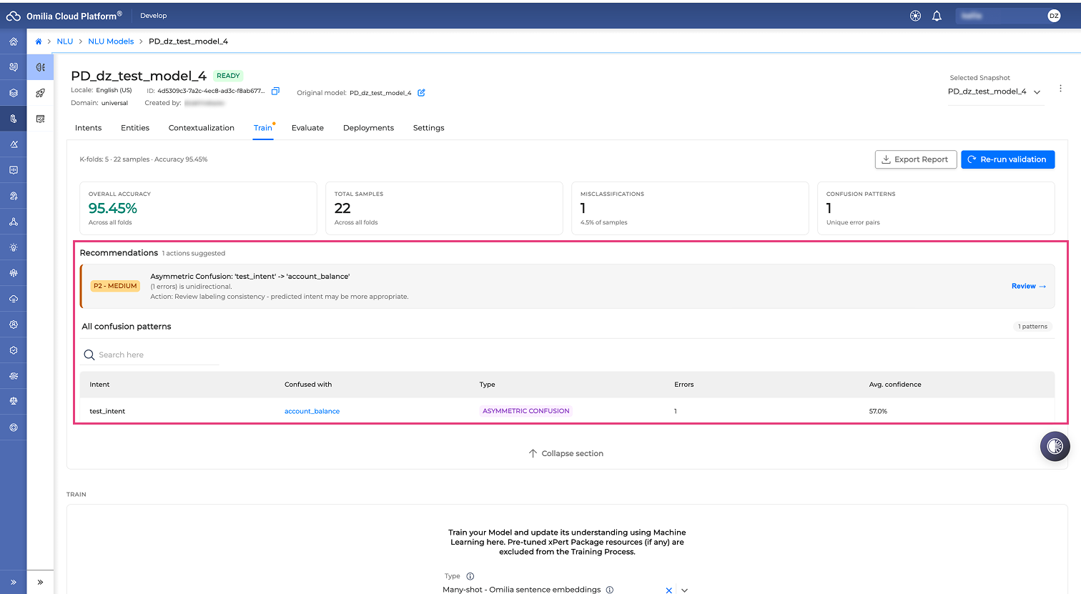Switch to the Intents tab
This screenshot has width=1081, height=594.
click(x=88, y=128)
